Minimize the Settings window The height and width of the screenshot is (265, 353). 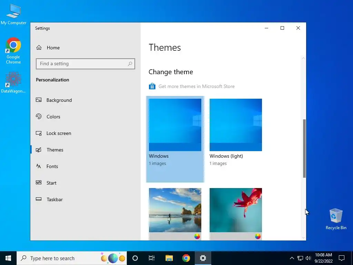pos(266,28)
